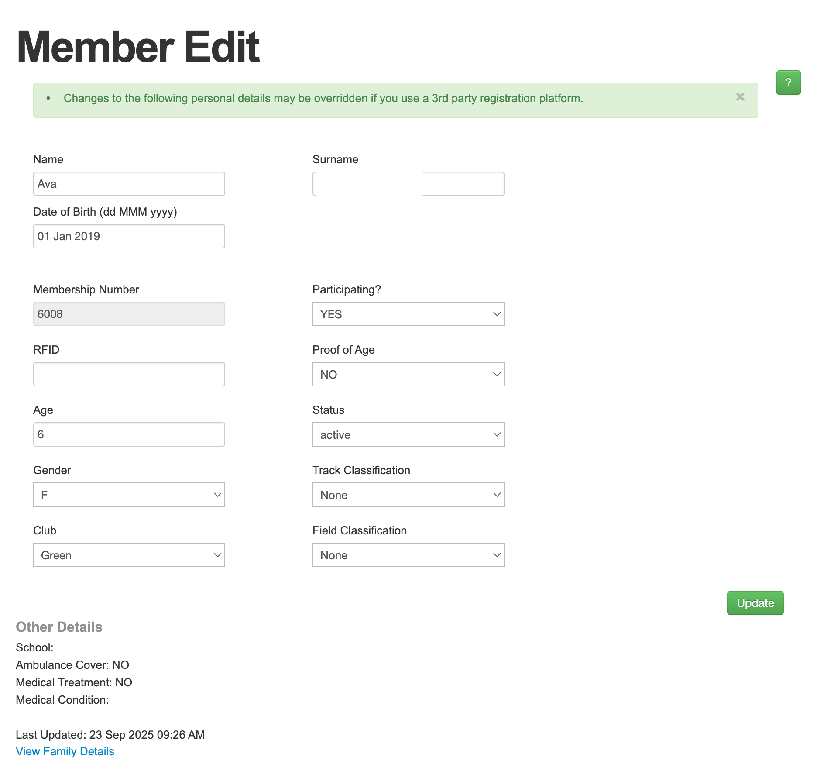Expand the Status dropdown showing active
Screen dimensions: 834x778
pos(408,434)
